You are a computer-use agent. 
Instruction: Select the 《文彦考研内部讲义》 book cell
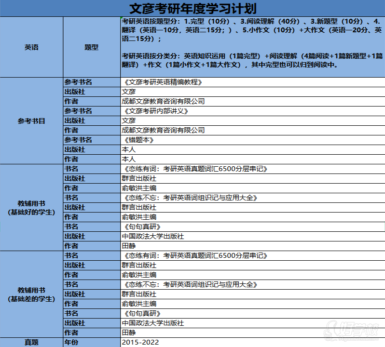pos(155,111)
